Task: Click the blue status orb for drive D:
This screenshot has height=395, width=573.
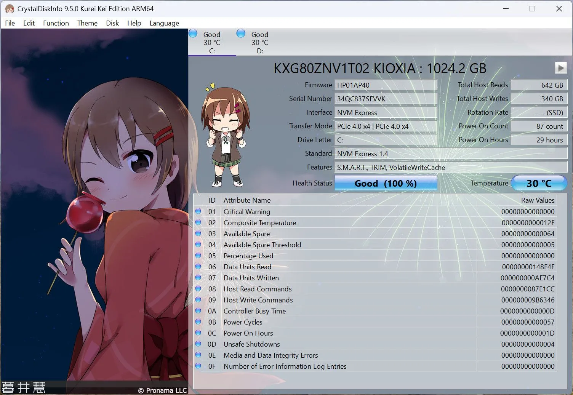Action: 241,34
